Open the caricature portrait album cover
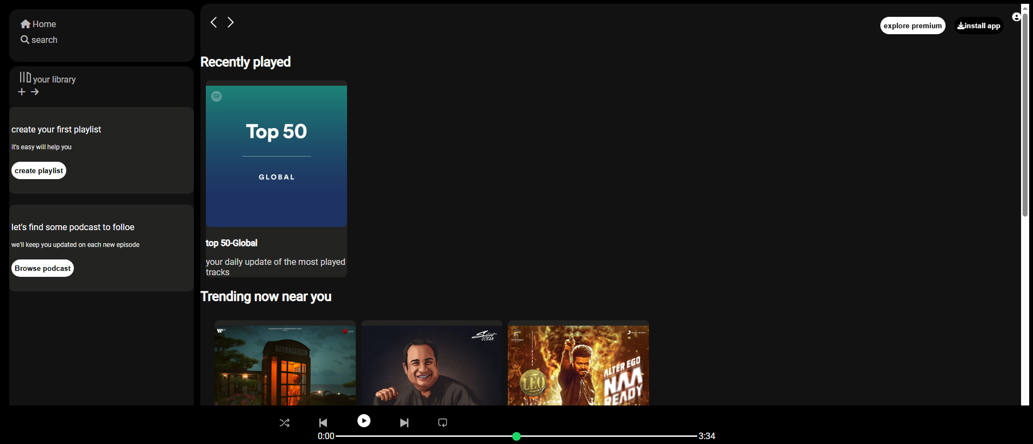Screen dimensions: 1033x444 coord(432,365)
